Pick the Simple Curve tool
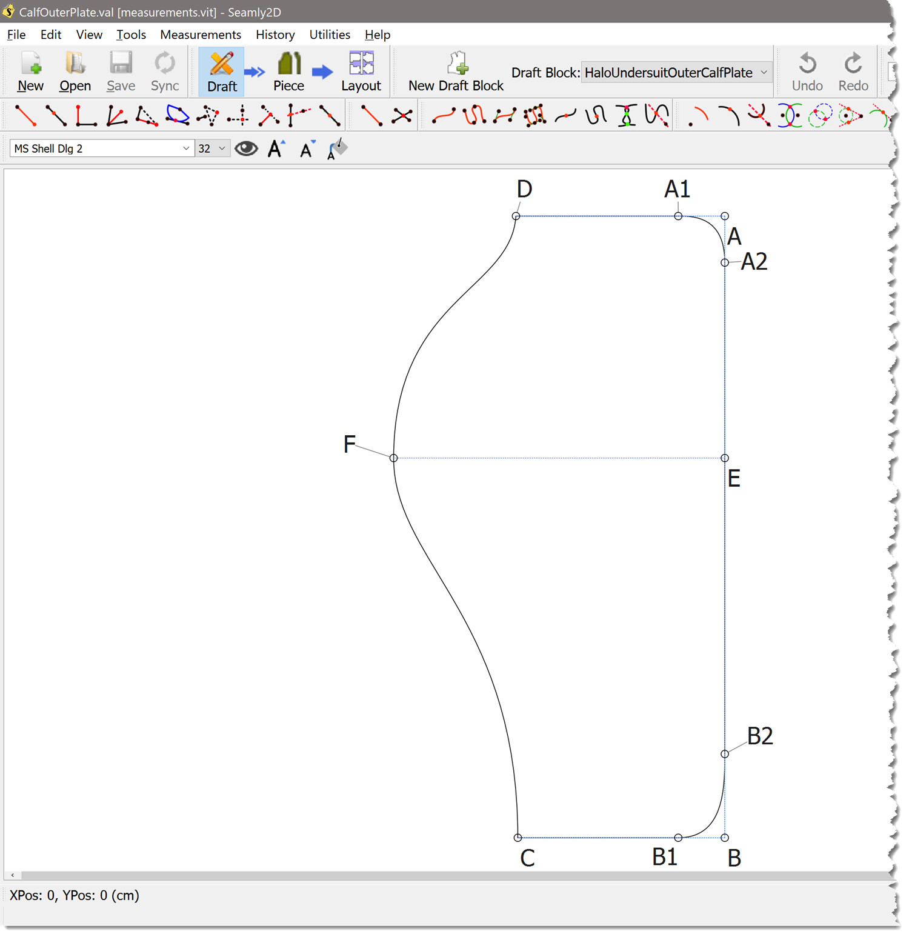This screenshot has width=909, height=934. (x=444, y=115)
